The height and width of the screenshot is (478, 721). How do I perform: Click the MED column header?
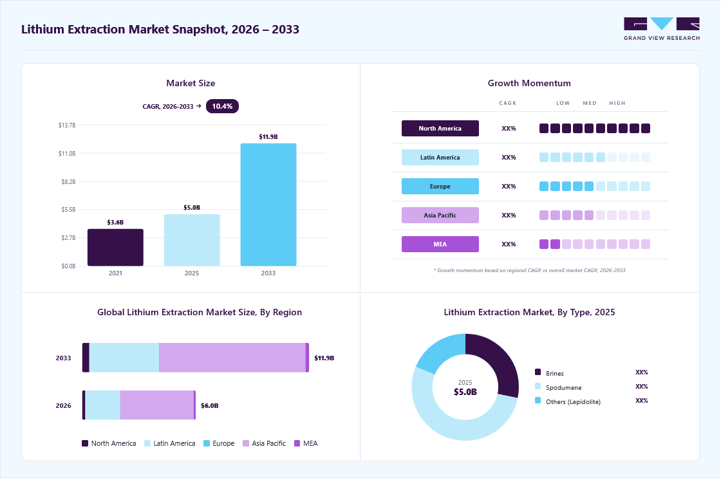point(590,104)
